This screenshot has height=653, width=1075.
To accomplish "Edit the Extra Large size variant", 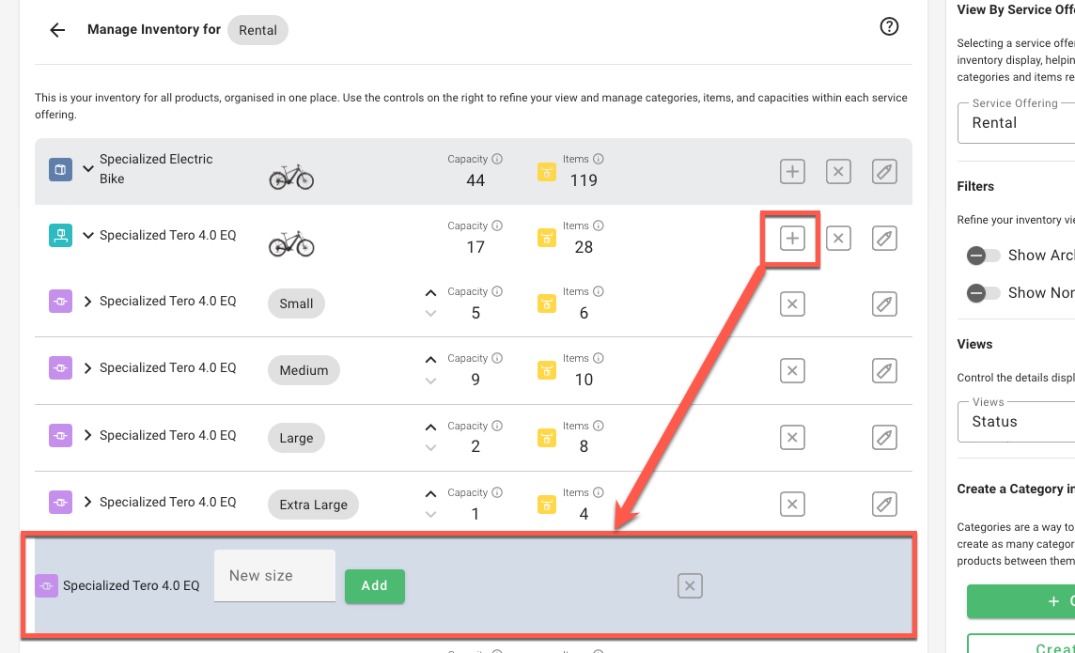I will [x=884, y=505].
